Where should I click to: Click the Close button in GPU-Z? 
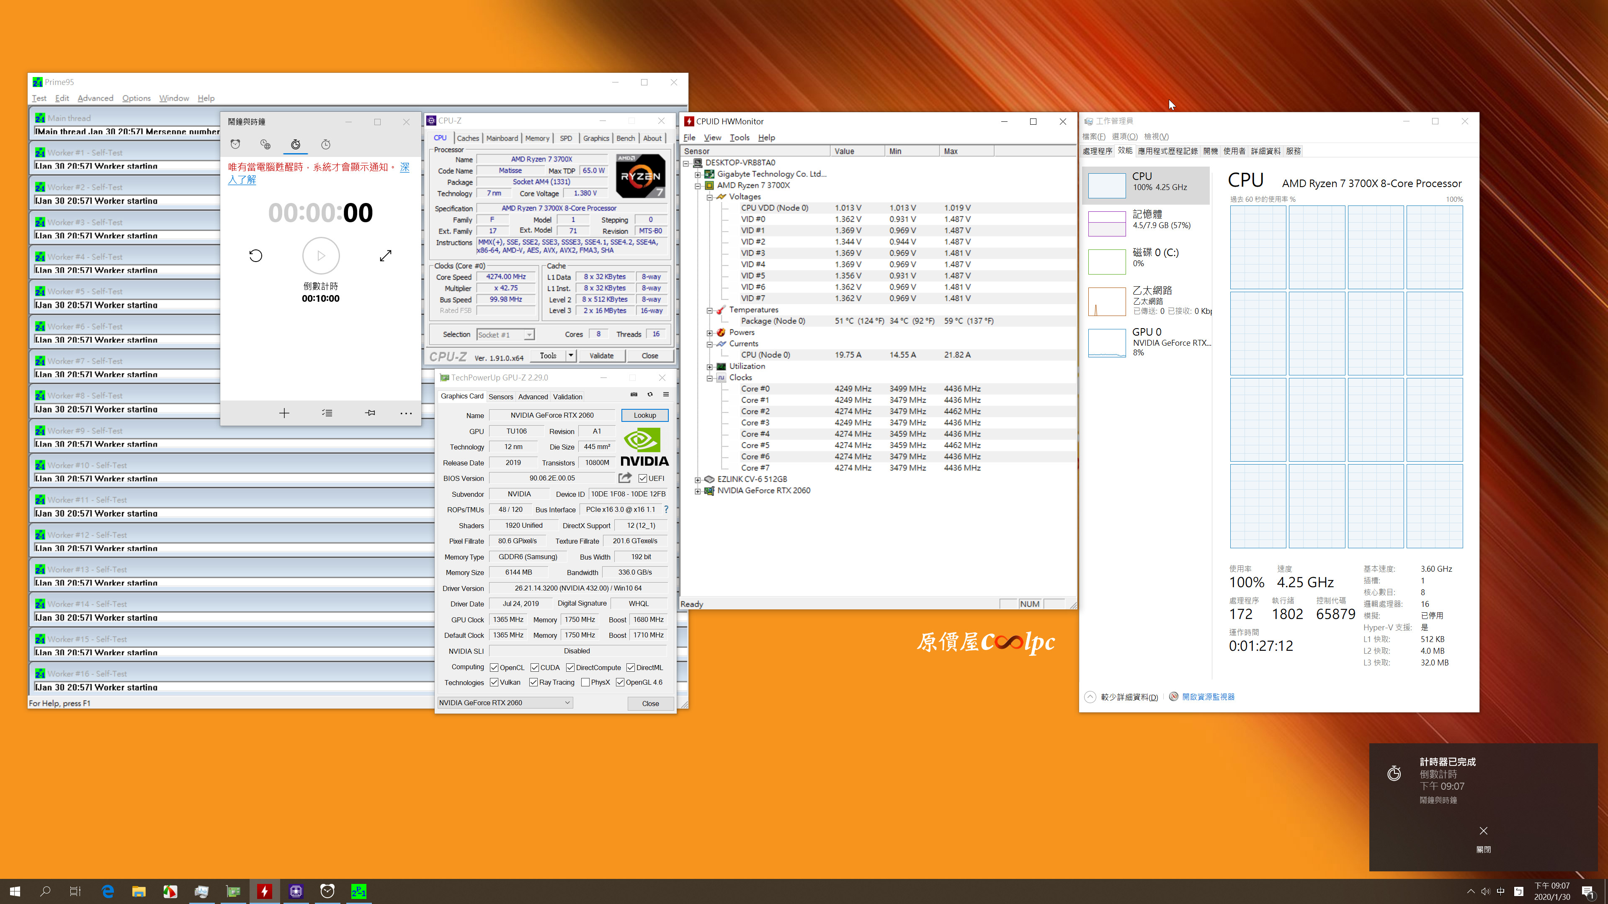click(650, 703)
